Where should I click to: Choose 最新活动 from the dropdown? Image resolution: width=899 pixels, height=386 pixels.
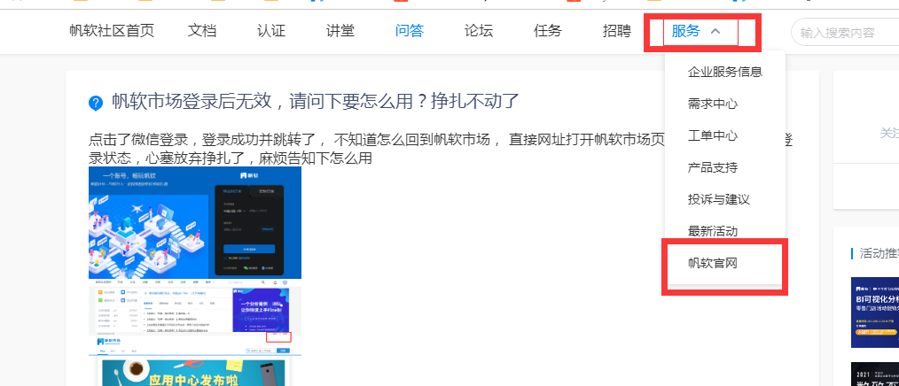(713, 231)
